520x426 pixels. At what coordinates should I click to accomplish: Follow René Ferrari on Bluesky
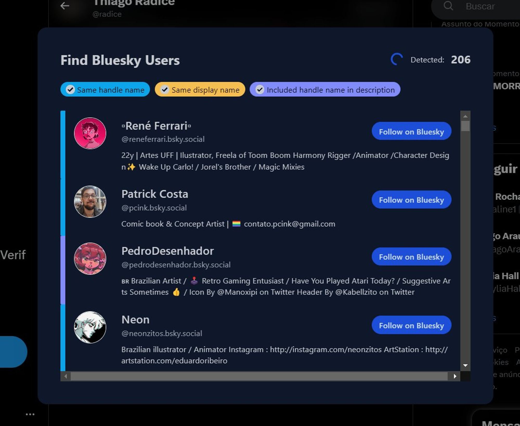pos(411,131)
